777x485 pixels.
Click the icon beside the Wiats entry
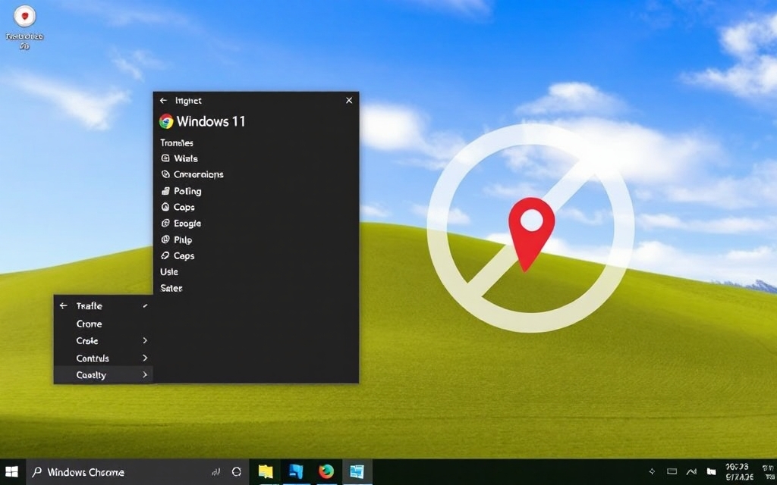pyautogui.click(x=165, y=158)
